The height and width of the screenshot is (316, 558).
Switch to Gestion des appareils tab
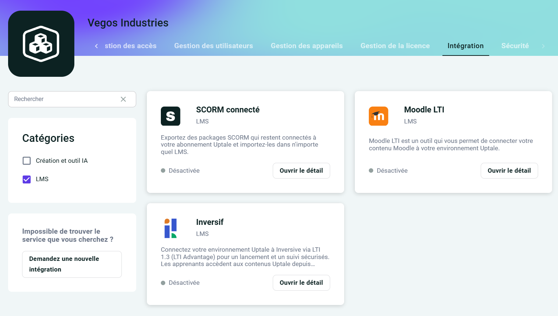pyautogui.click(x=307, y=46)
